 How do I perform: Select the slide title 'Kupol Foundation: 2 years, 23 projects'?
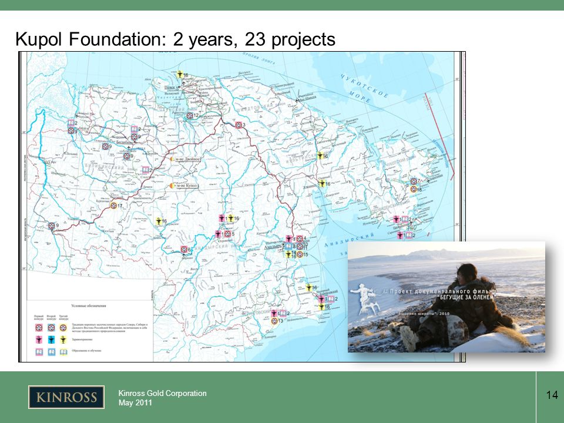point(176,39)
